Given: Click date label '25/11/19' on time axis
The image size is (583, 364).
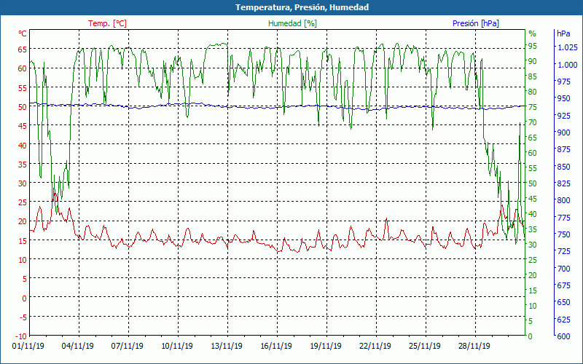Looking at the screenshot, I should (425, 347).
